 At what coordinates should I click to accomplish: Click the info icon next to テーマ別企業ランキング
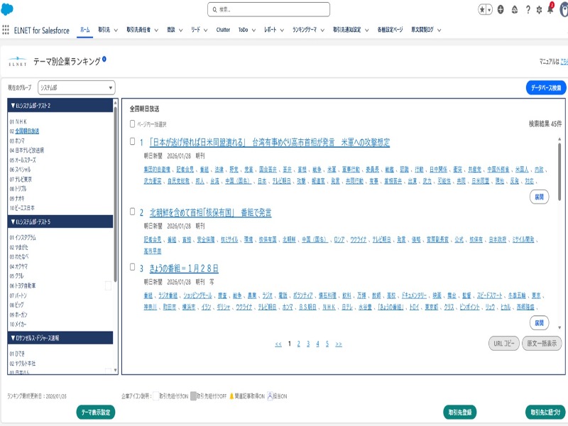[x=104, y=59]
